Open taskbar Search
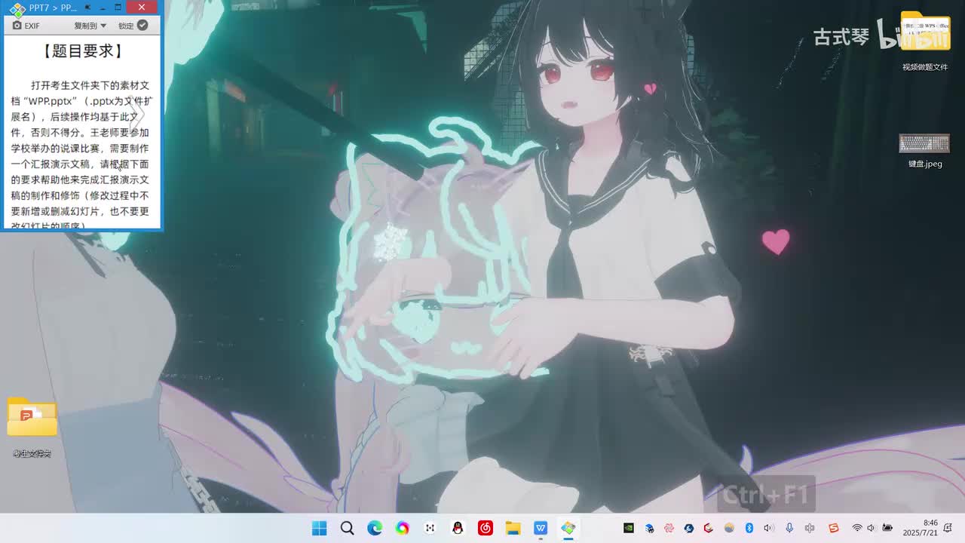 tap(347, 528)
